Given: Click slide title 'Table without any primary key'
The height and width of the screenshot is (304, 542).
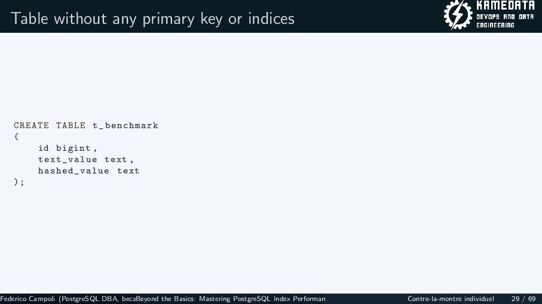Looking at the screenshot, I should [152, 18].
